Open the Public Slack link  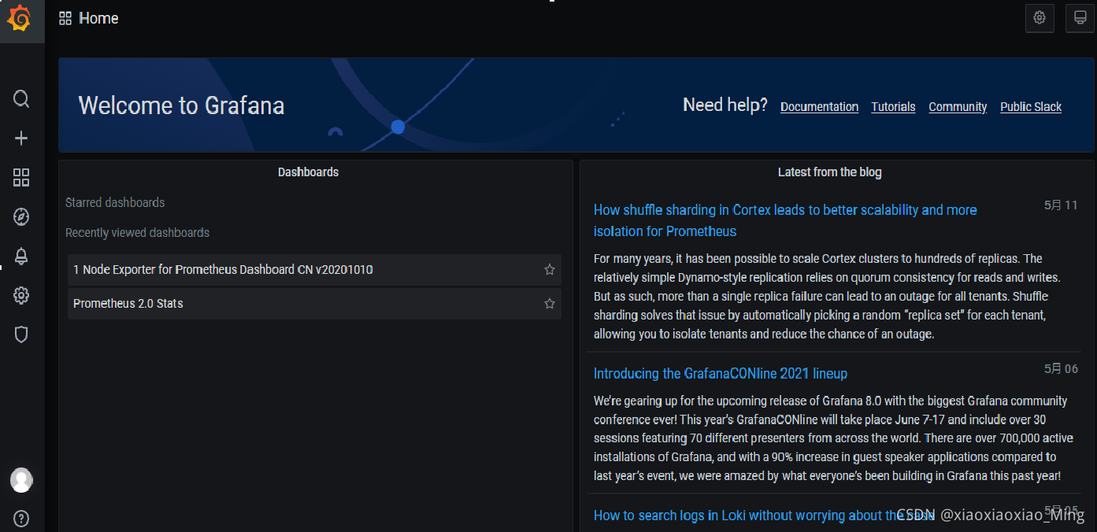point(1031,106)
